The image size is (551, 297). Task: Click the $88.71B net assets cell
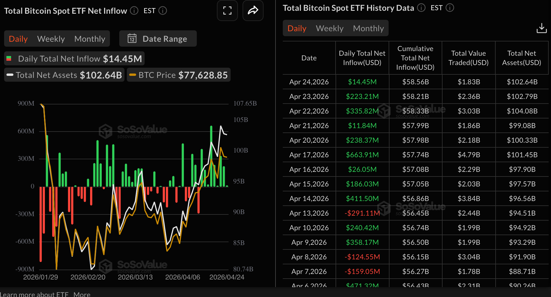pos(522,271)
